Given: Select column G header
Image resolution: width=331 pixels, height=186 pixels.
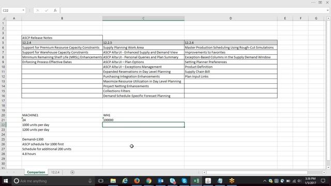Looking at the screenshot, I should point(316,19).
